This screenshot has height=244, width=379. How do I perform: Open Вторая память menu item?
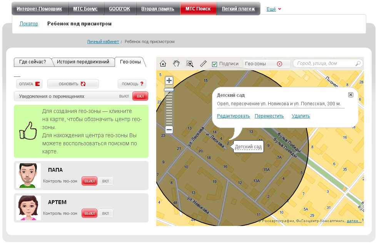click(x=158, y=9)
